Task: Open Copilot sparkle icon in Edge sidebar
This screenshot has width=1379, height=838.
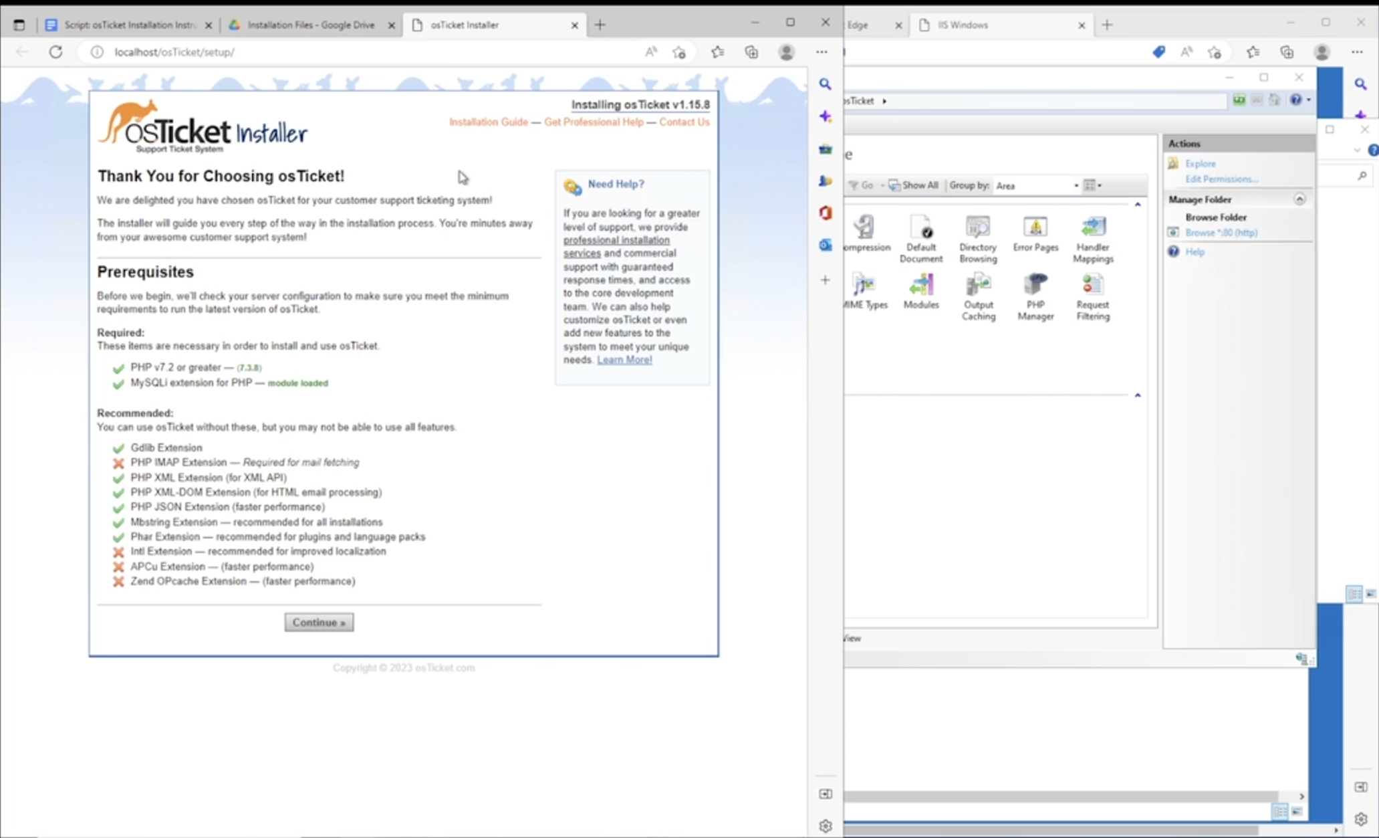Action: 826,116
